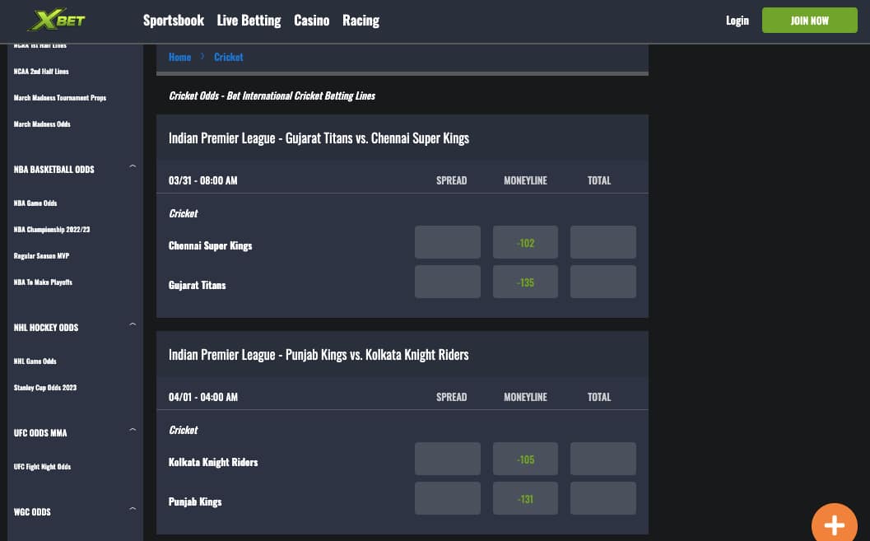Click Gujarat Titans spread box
Screen dimensions: 870x541
[448, 282]
